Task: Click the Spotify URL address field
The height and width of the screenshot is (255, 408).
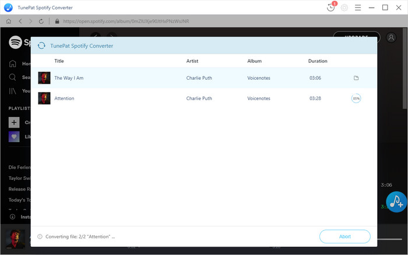Action: tap(126, 22)
